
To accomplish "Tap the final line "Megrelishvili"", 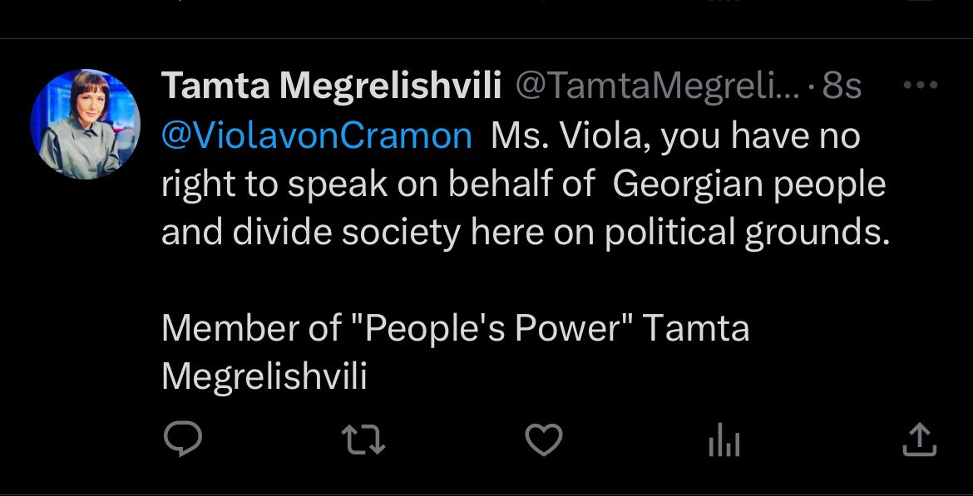I will (x=264, y=376).
